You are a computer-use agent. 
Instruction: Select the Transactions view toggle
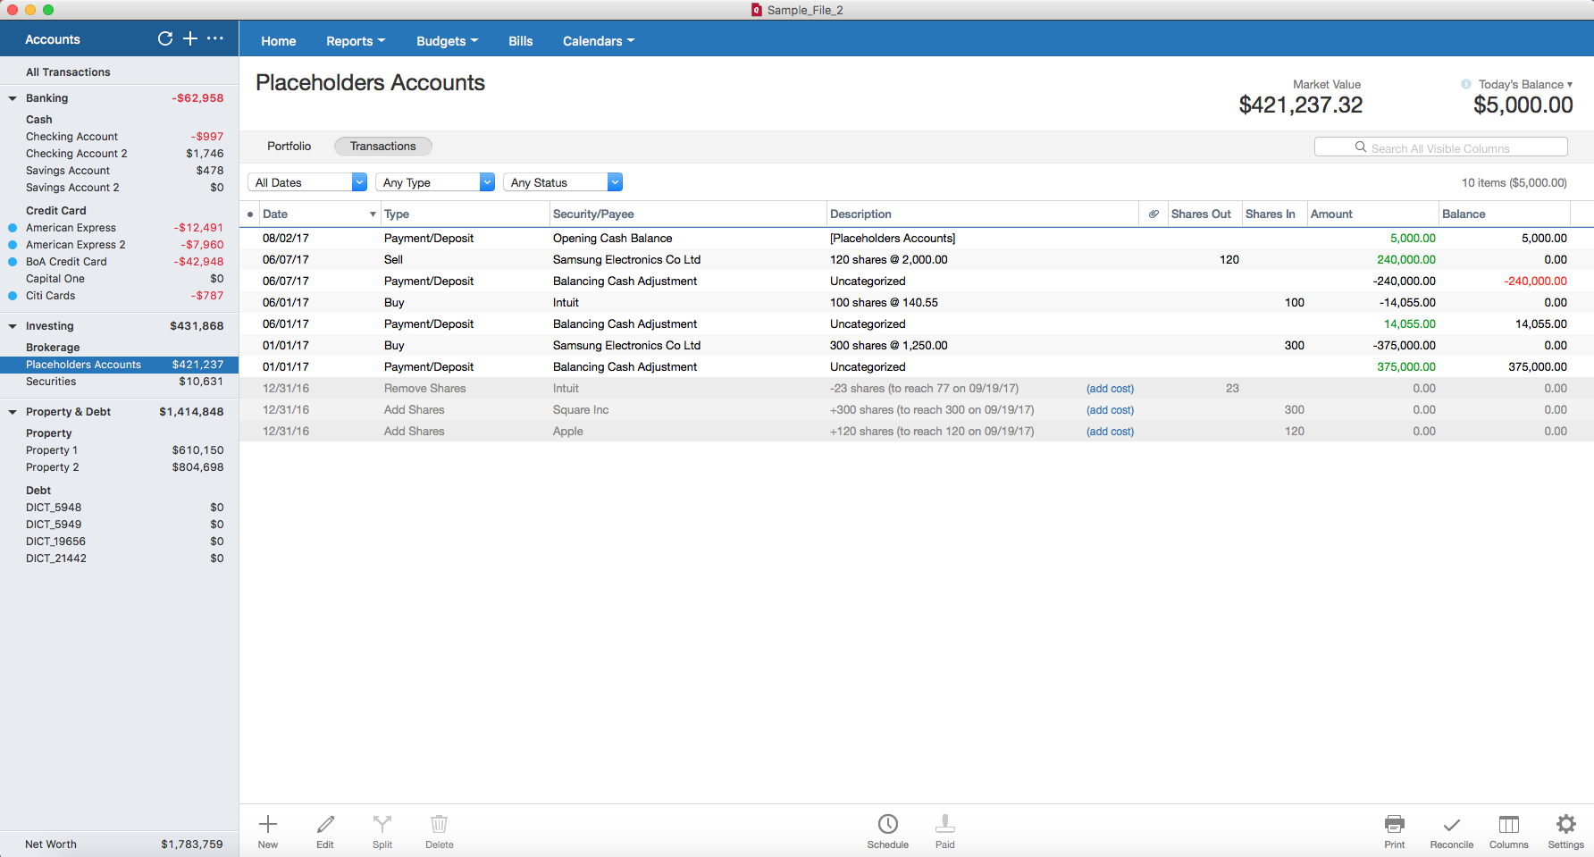[382, 147]
